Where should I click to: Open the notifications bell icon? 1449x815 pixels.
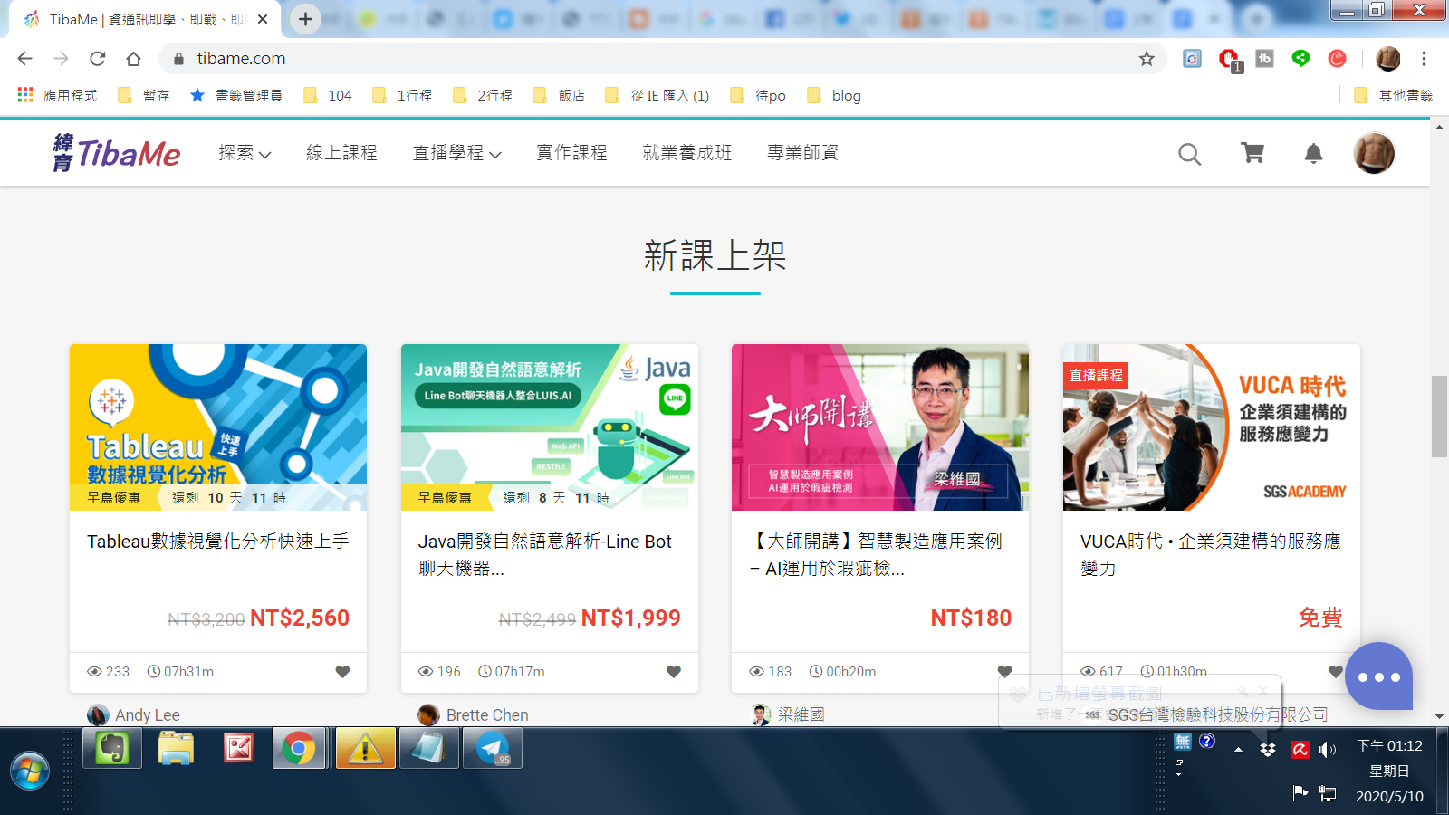pos(1313,153)
